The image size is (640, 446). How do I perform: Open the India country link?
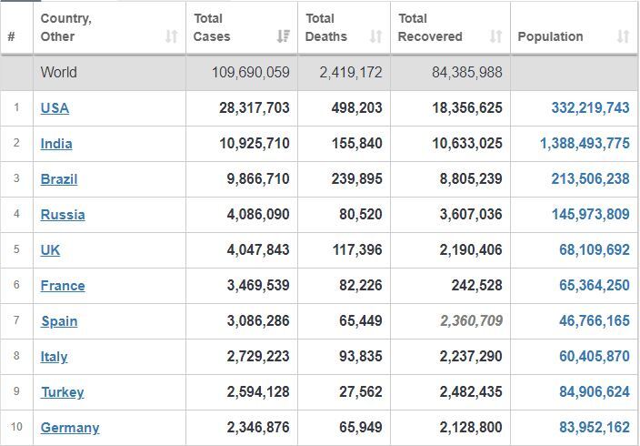pos(56,144)
